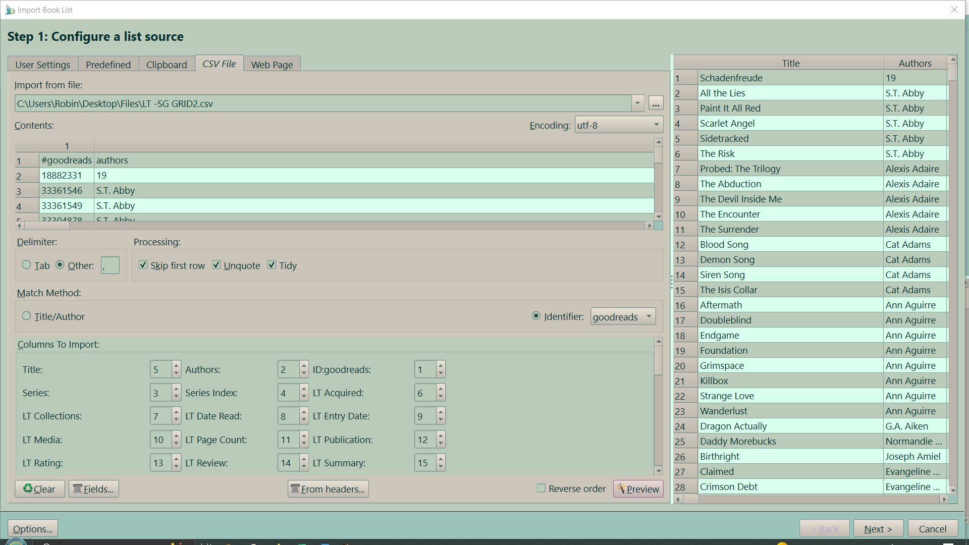The height and width of the screenshot is (545, 969).
Task: Open the Encoding utf-8 dropdown
Action: [619, 125]
